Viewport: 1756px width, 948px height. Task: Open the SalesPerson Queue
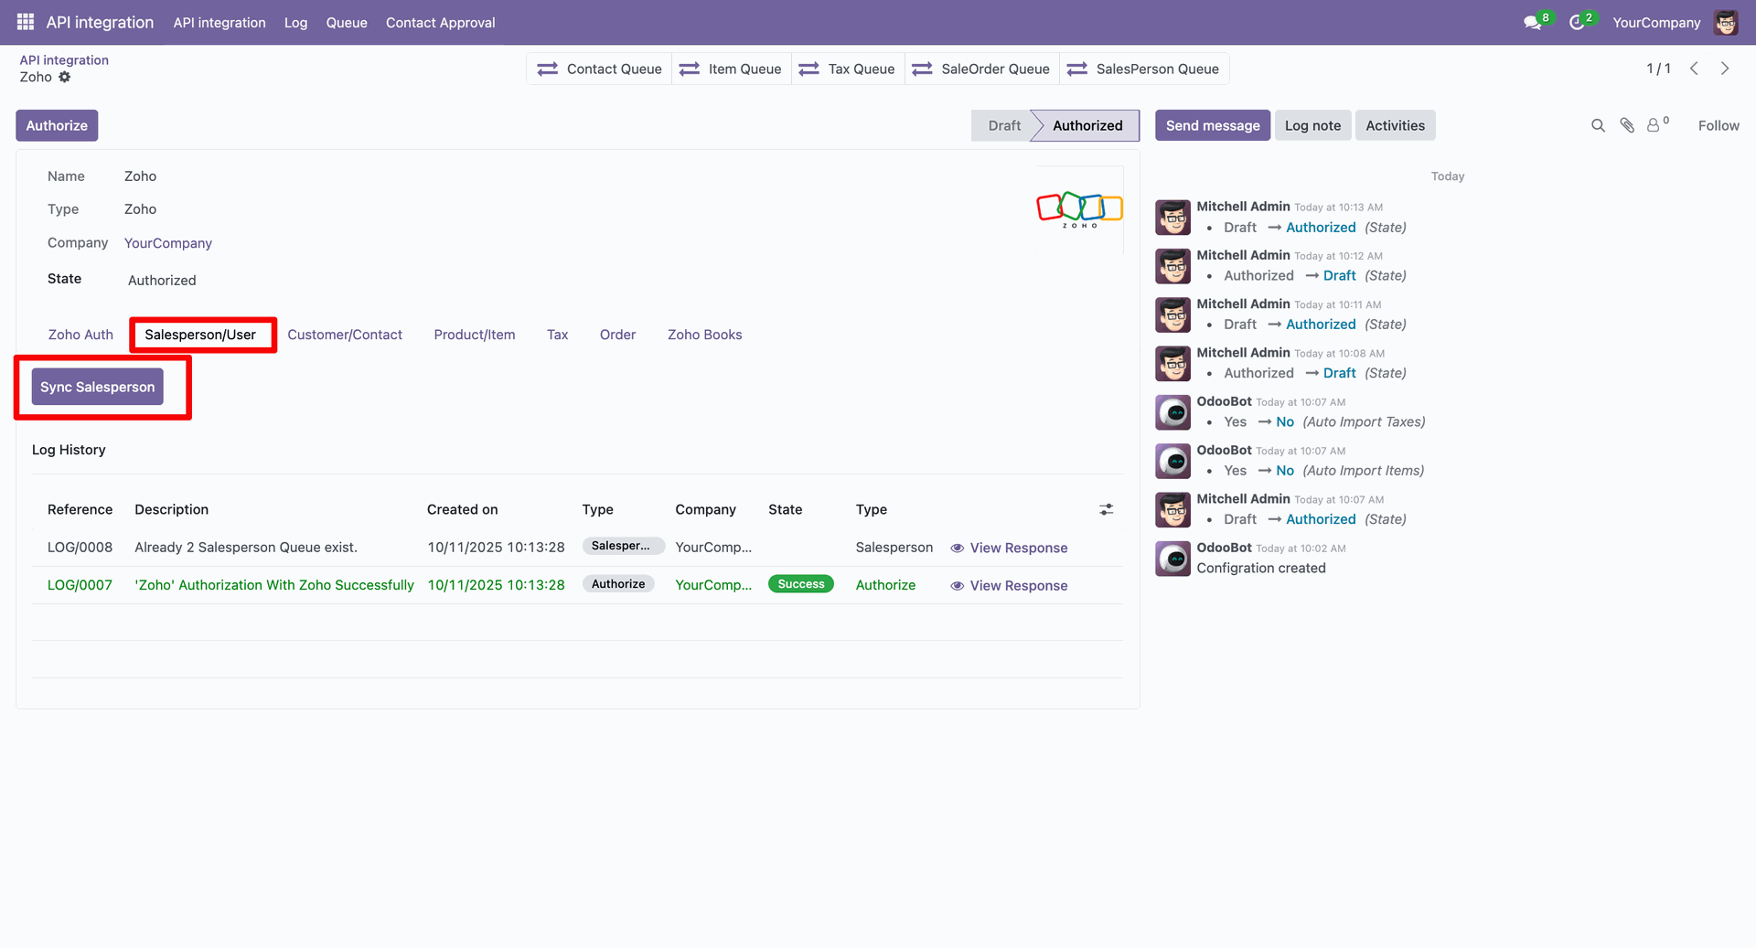pos(1143,69)
